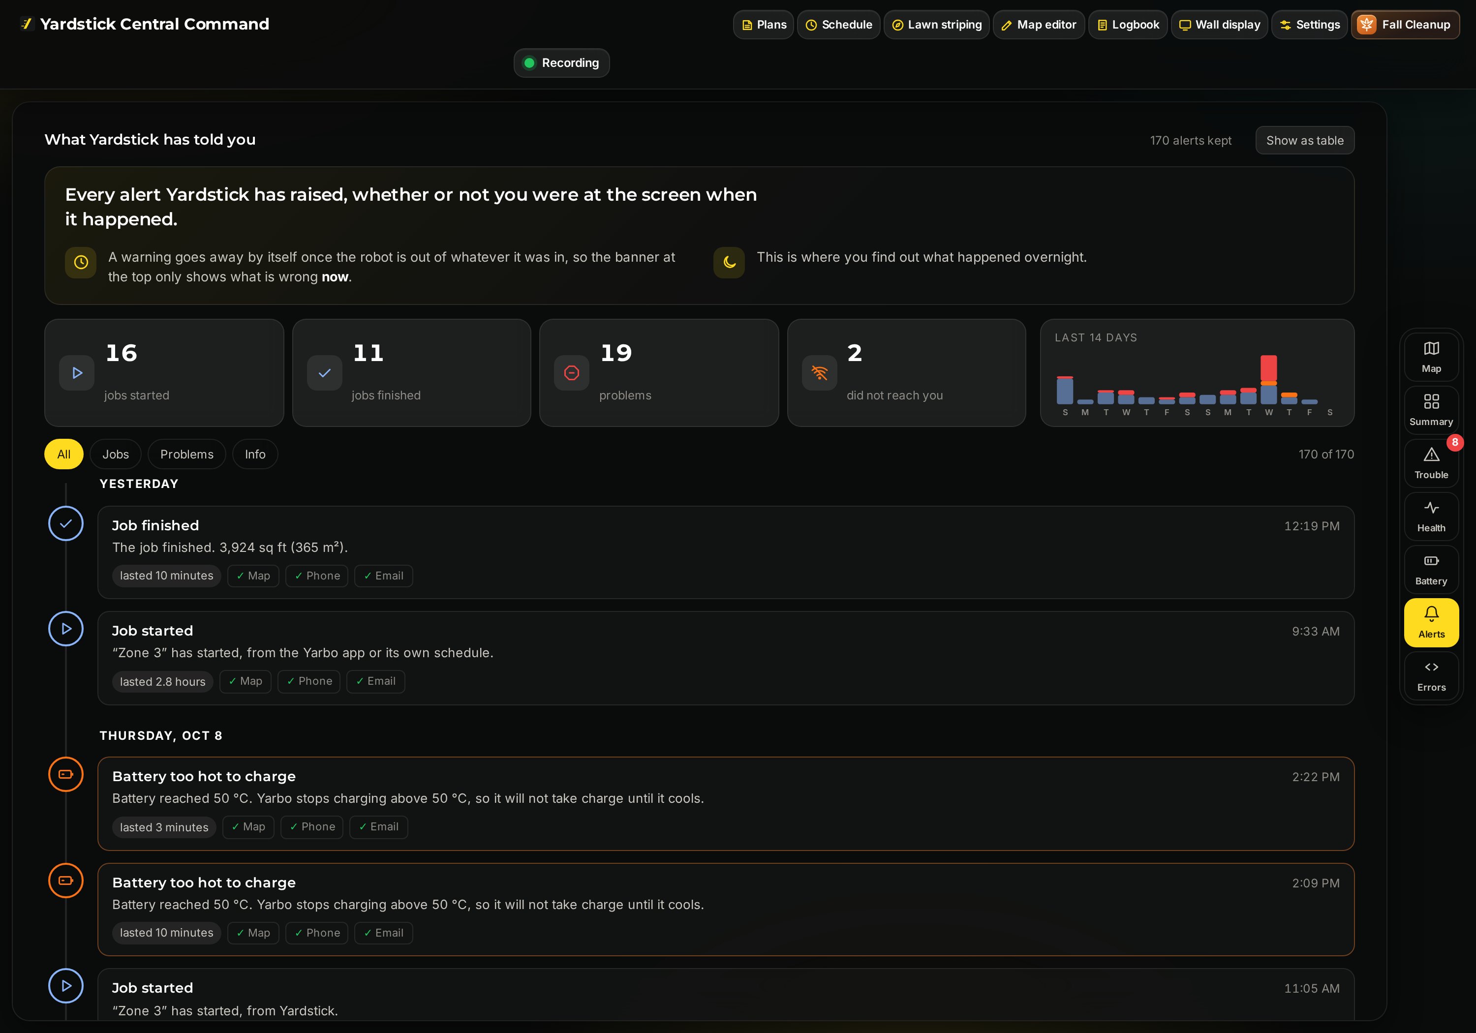Select the All filter chip
The height and width of the screenshot is (1033, 1476).
click(x=63, y=455)
